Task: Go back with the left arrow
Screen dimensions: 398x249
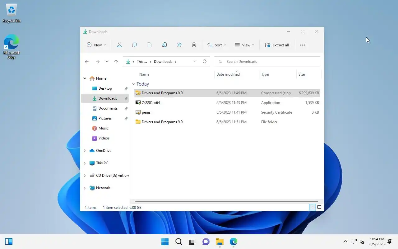Action: tap(87, 62)
